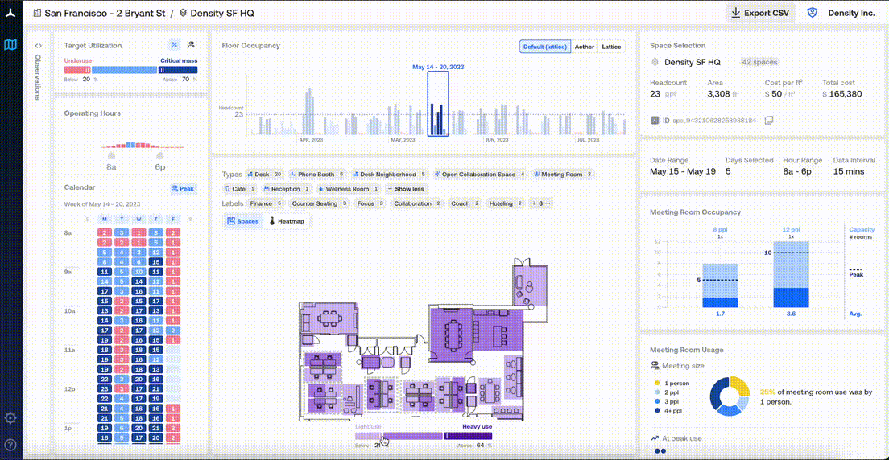The image size is (889, 460).
Task: Click the shield icon in the header
Action: coord(812,13)
